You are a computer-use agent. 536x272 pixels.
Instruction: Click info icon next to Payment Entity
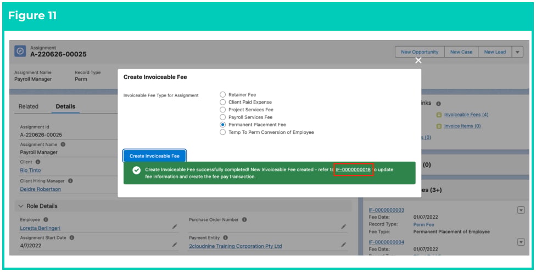[x=226, y=237]
